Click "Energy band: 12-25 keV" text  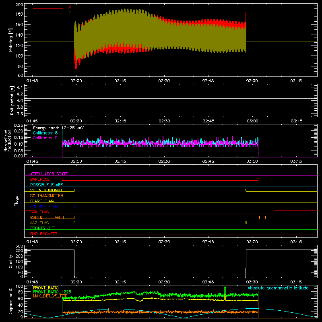58,128
